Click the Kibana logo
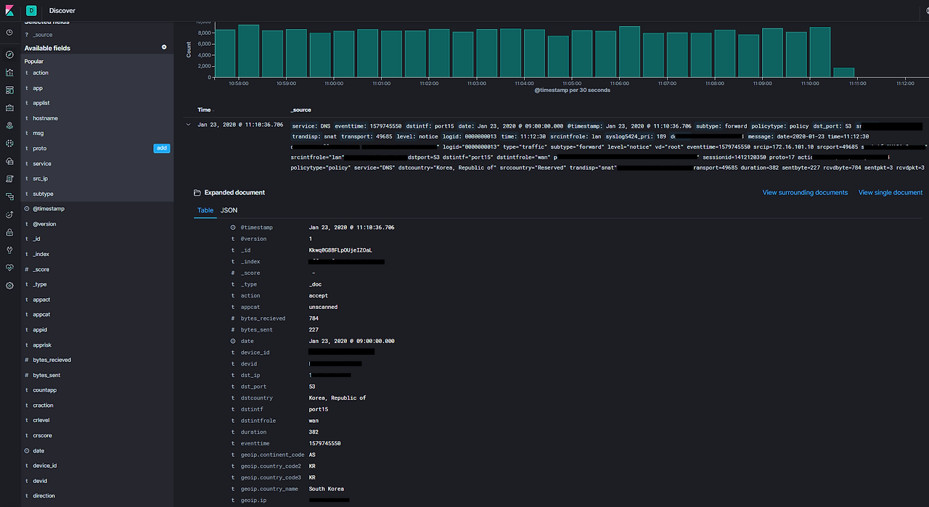 9,10
